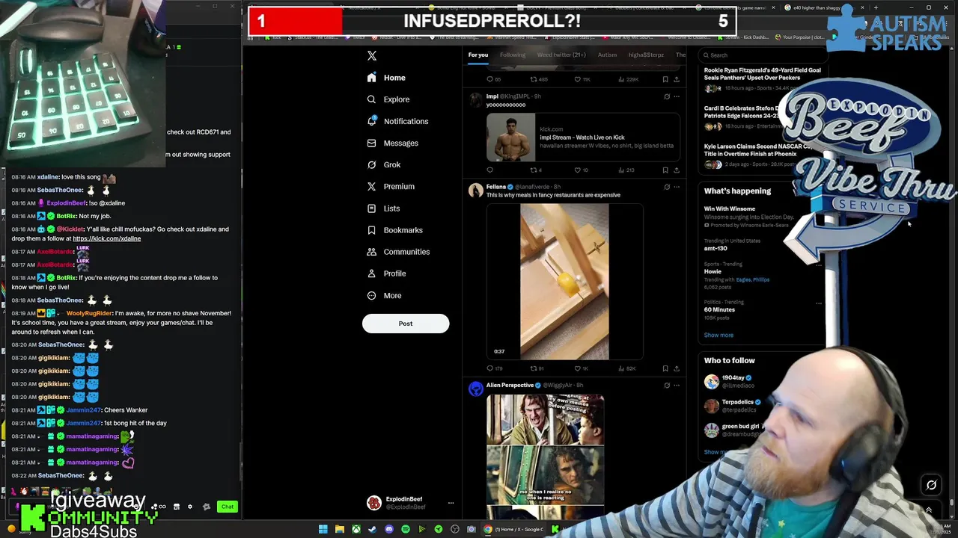Open Lists in the X sidebar

[383, 208]
